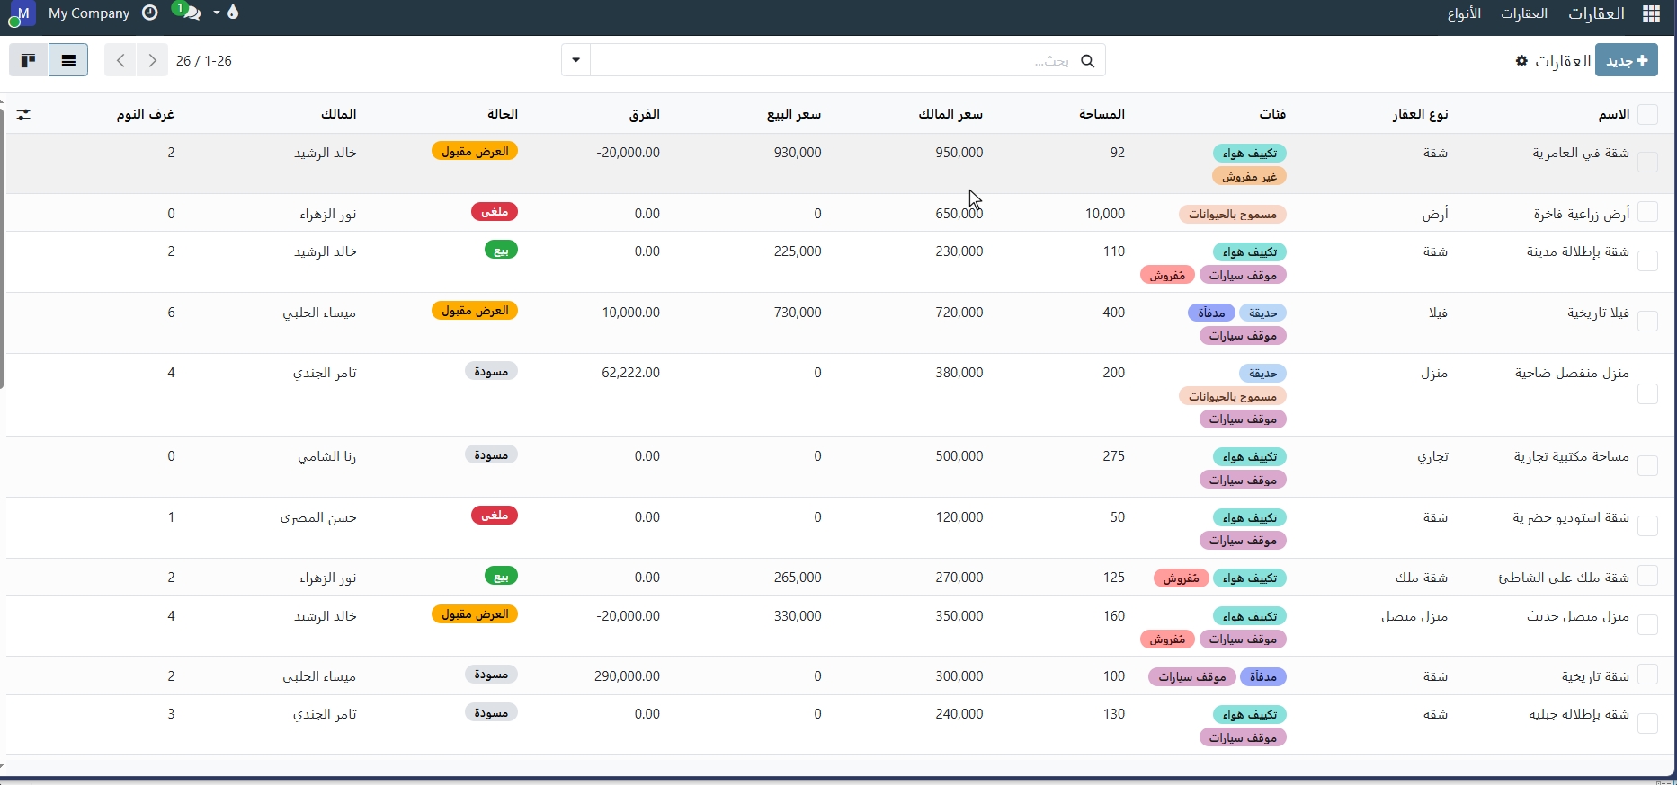1677x785 pixels.
Task: Open the activities clock icon
Action: pyautogui.click(x=150, y=13)
